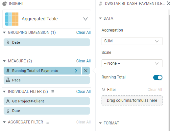Select the GC Project#-Client filter item

pyautogui.click(x=47, y=101)
